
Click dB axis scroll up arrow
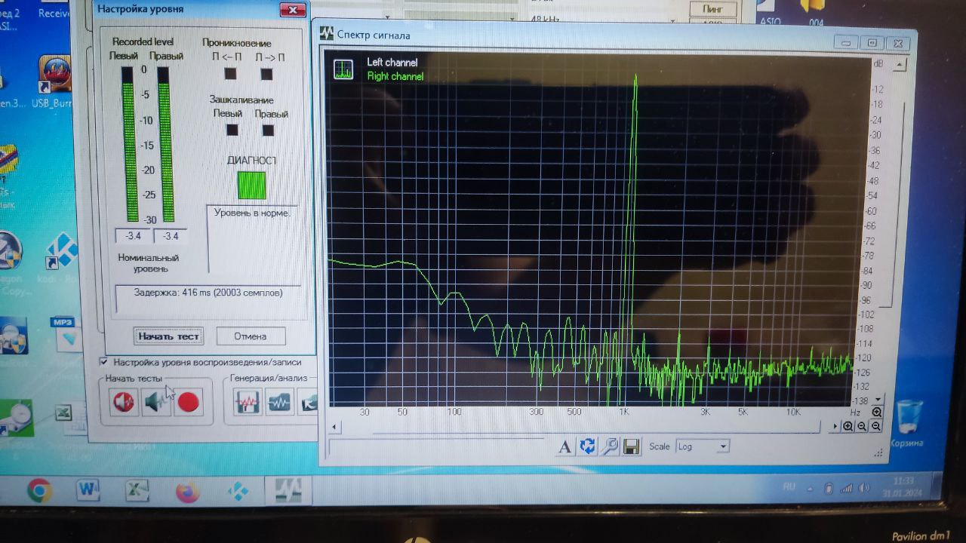point(900,66)
